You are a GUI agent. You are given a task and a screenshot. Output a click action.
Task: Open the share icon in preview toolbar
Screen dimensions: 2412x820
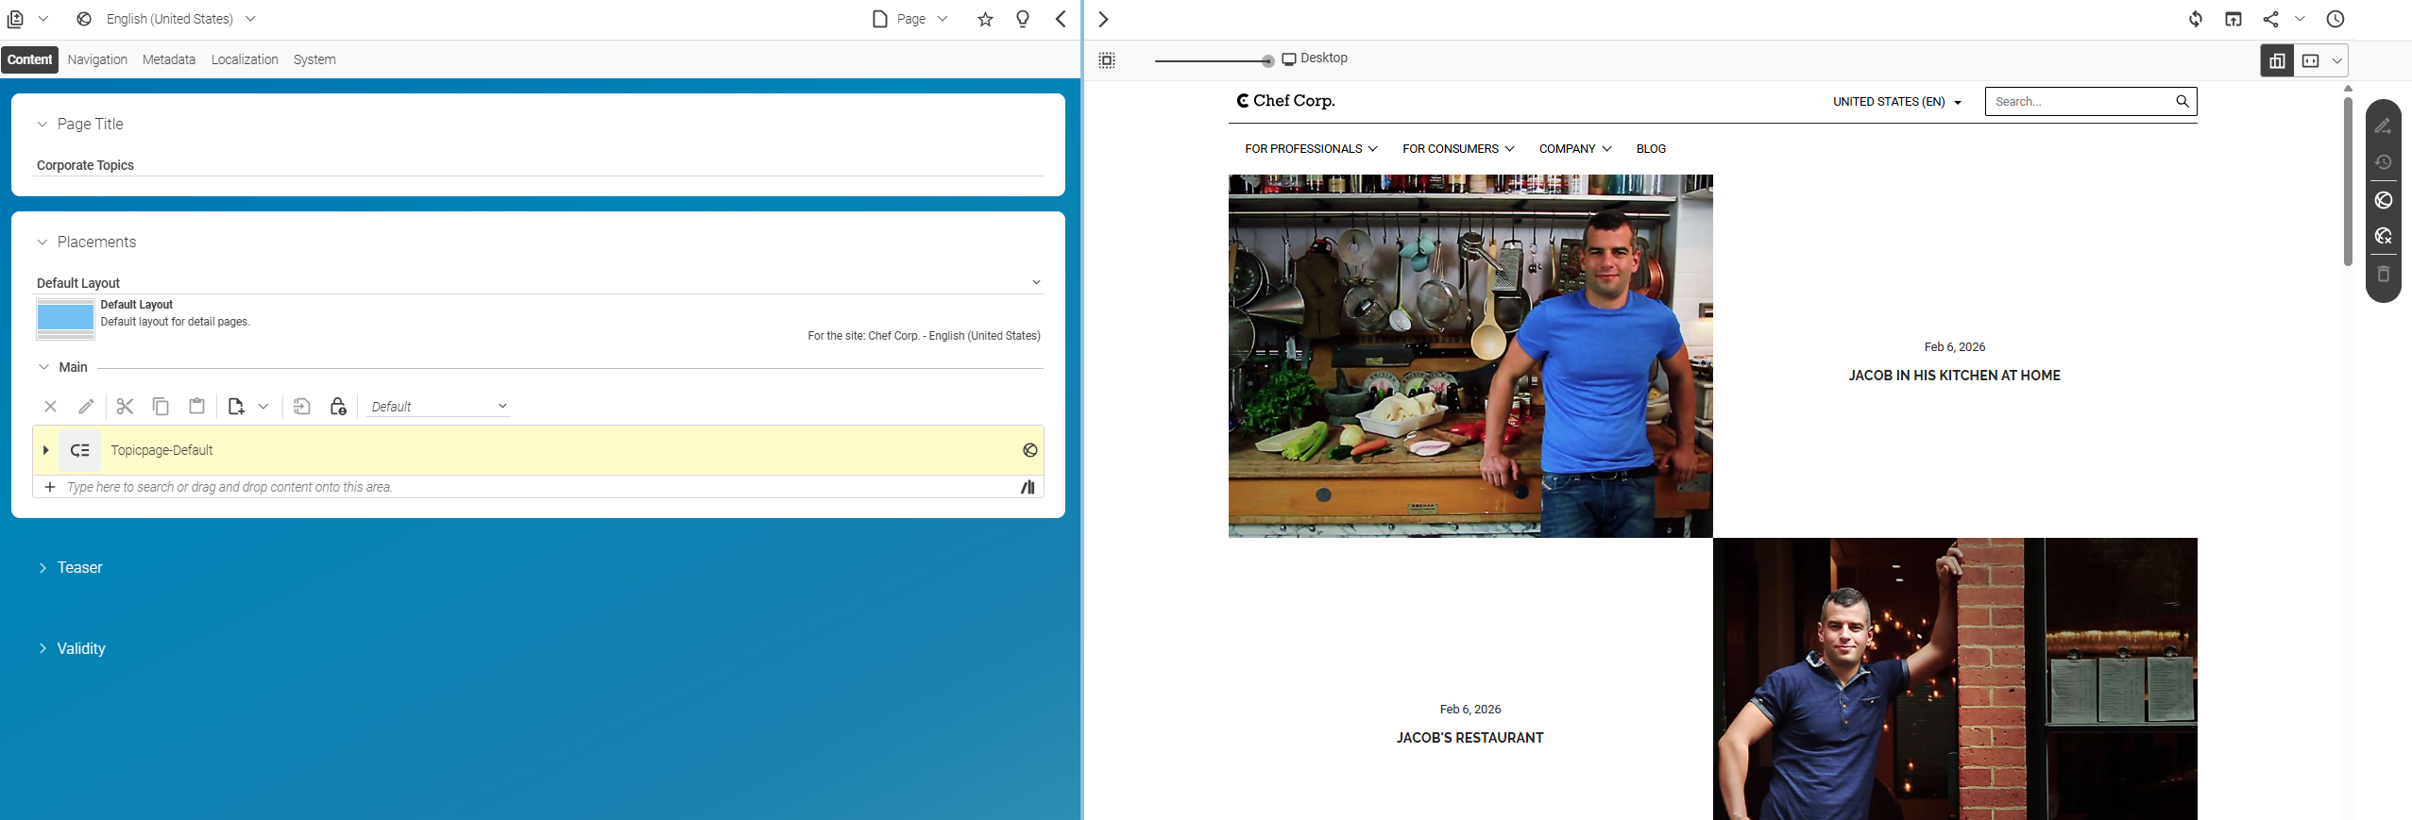[2270, 19]
